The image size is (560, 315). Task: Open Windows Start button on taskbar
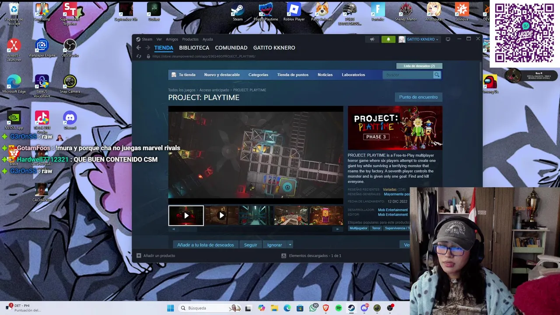pos(170,308)
